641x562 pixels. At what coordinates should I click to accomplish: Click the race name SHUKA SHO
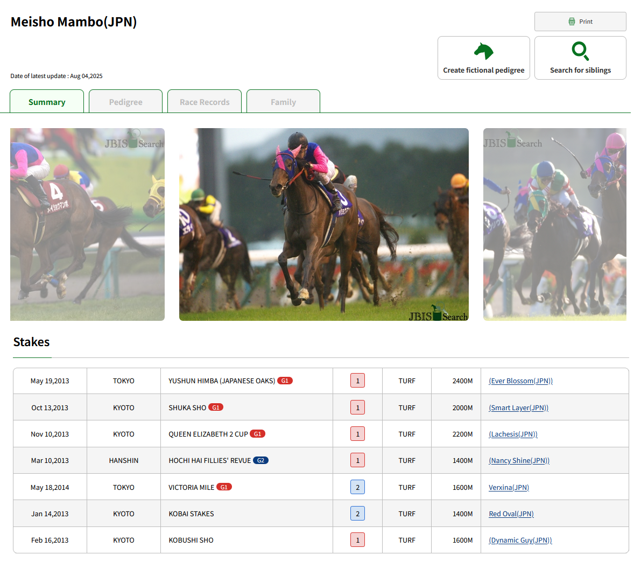(x=188, y=408)
